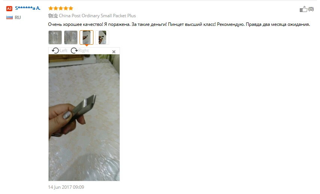Open the first review photo thumbnail
Viewport: 320px width, 194px height.
click(x=55, y=37)
